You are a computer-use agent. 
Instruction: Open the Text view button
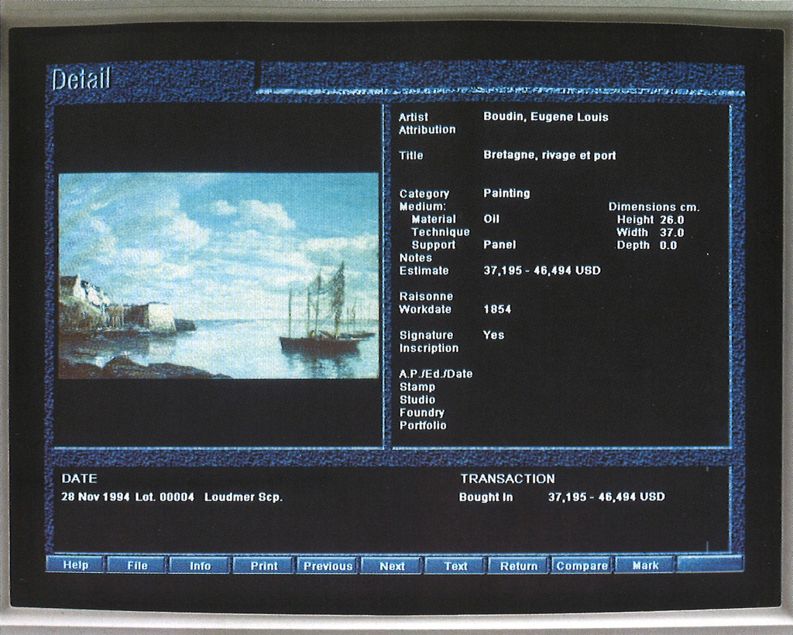[x=455, y=565]
